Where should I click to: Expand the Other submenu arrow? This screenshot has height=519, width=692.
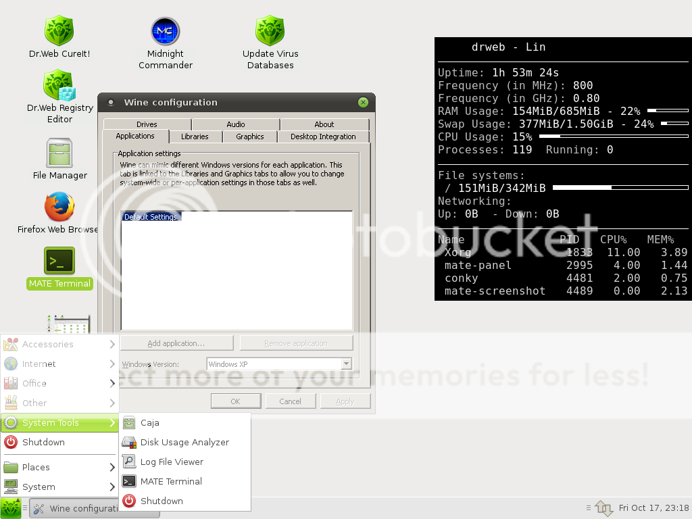[112, 403]
